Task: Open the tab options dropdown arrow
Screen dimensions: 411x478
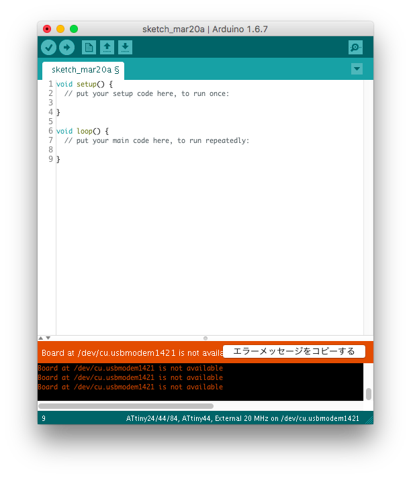Action: click(x=357, y=69)
